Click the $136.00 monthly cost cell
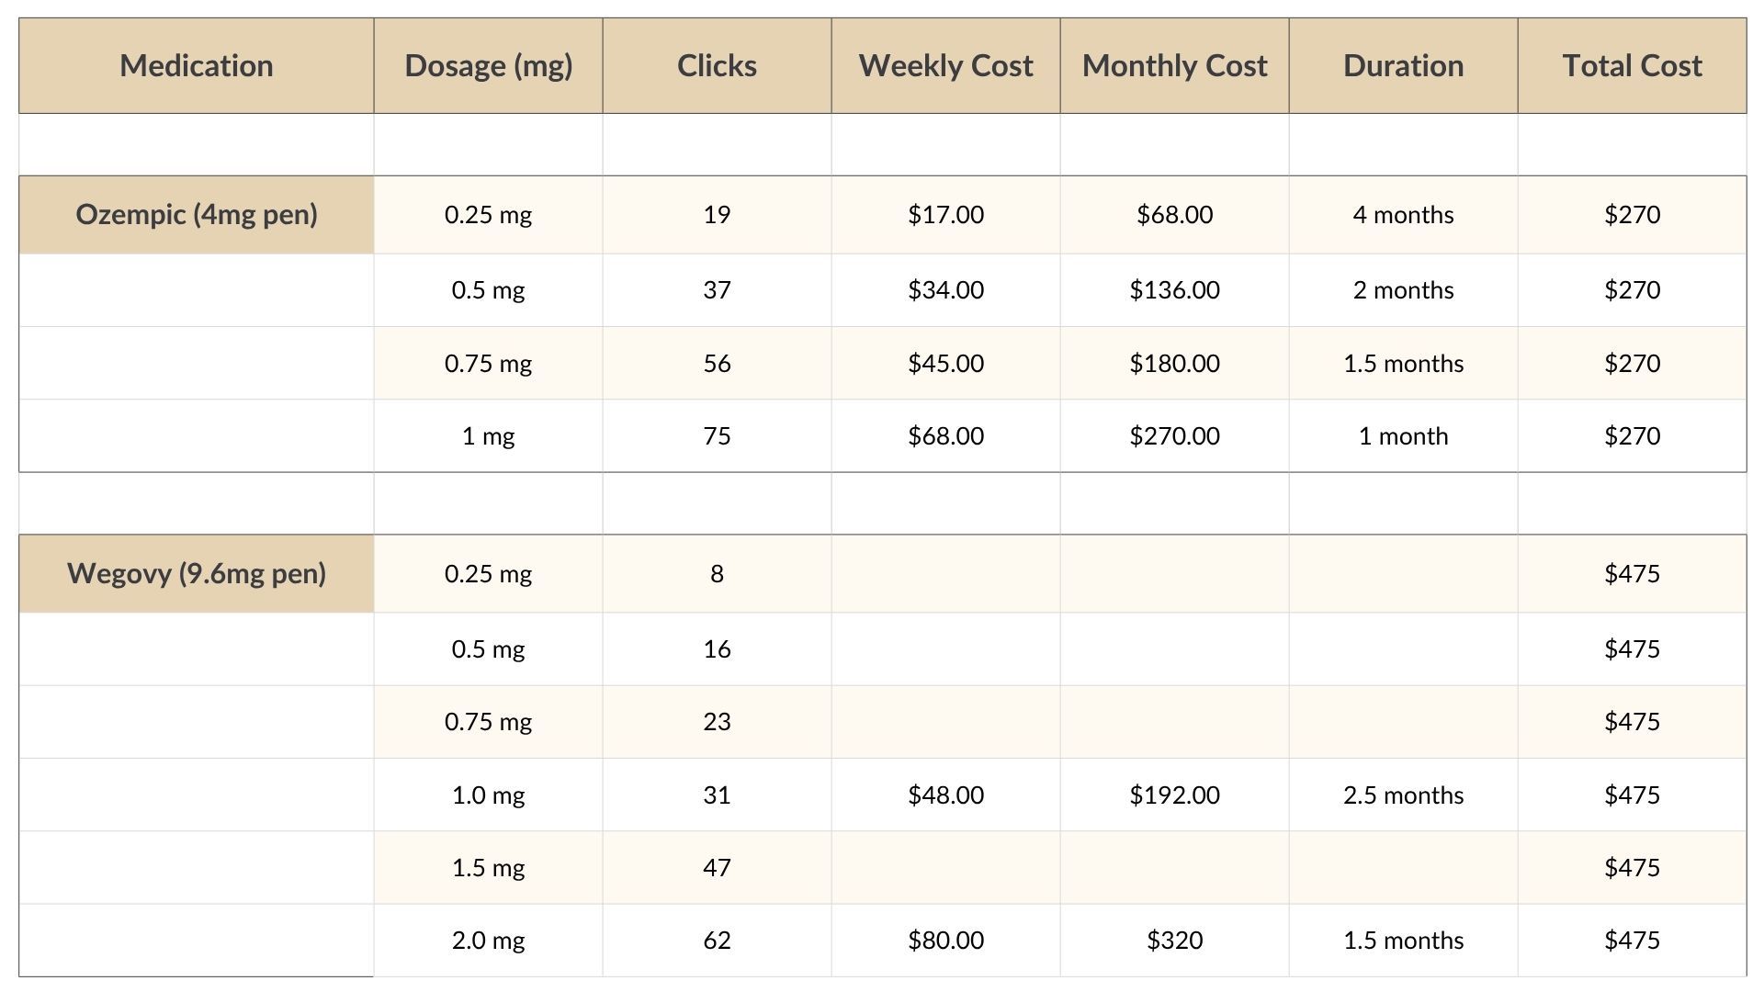The width and height of the screenshot is (1764, 992). click(1174, 289)
